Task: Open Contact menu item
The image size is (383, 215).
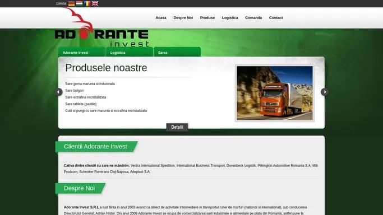Action: click(x=276, y=18)
